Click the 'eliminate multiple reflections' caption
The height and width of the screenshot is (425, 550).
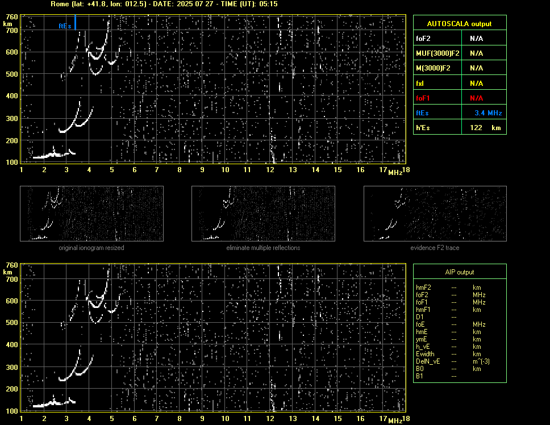[x=263, y=248]
